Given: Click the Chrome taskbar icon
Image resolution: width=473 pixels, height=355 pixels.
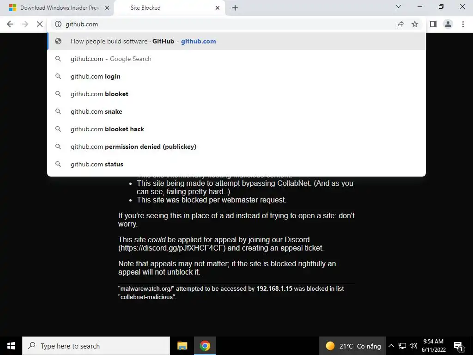Looking at the screenshot, I should point(205,346).
